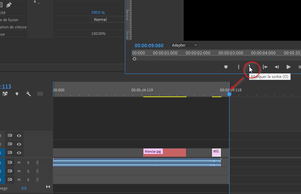Toggle sync lock on the first audio track
The height and width of the screenshot is (194, 301).
coord(10,163)
